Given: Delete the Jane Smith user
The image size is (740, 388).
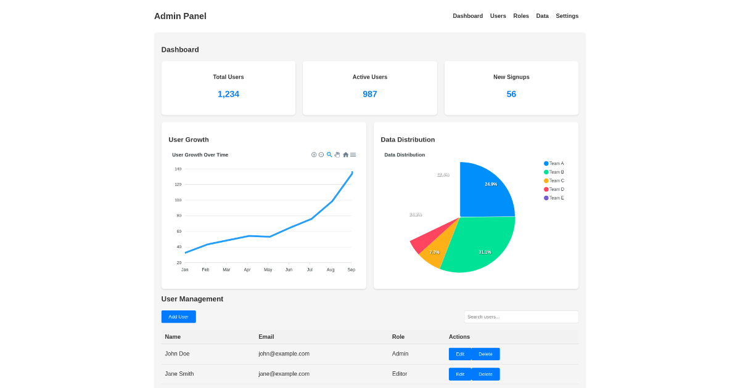Looking at the screenshot, I should (x=485, y=374).
